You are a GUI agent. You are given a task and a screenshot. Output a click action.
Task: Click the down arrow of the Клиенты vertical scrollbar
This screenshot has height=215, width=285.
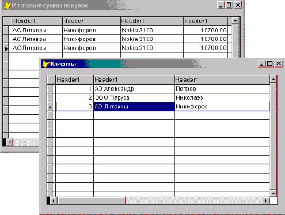(x=273, y=194)
